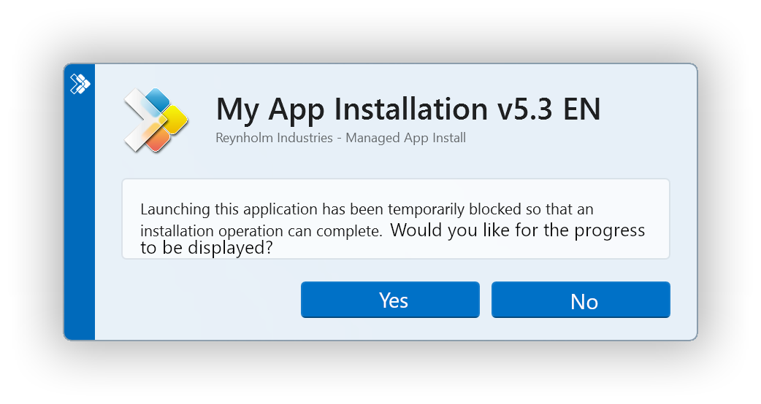Click the Managed App Install subtitle text
The width and height of the screenshot is (761, 404).
(406, 138)
